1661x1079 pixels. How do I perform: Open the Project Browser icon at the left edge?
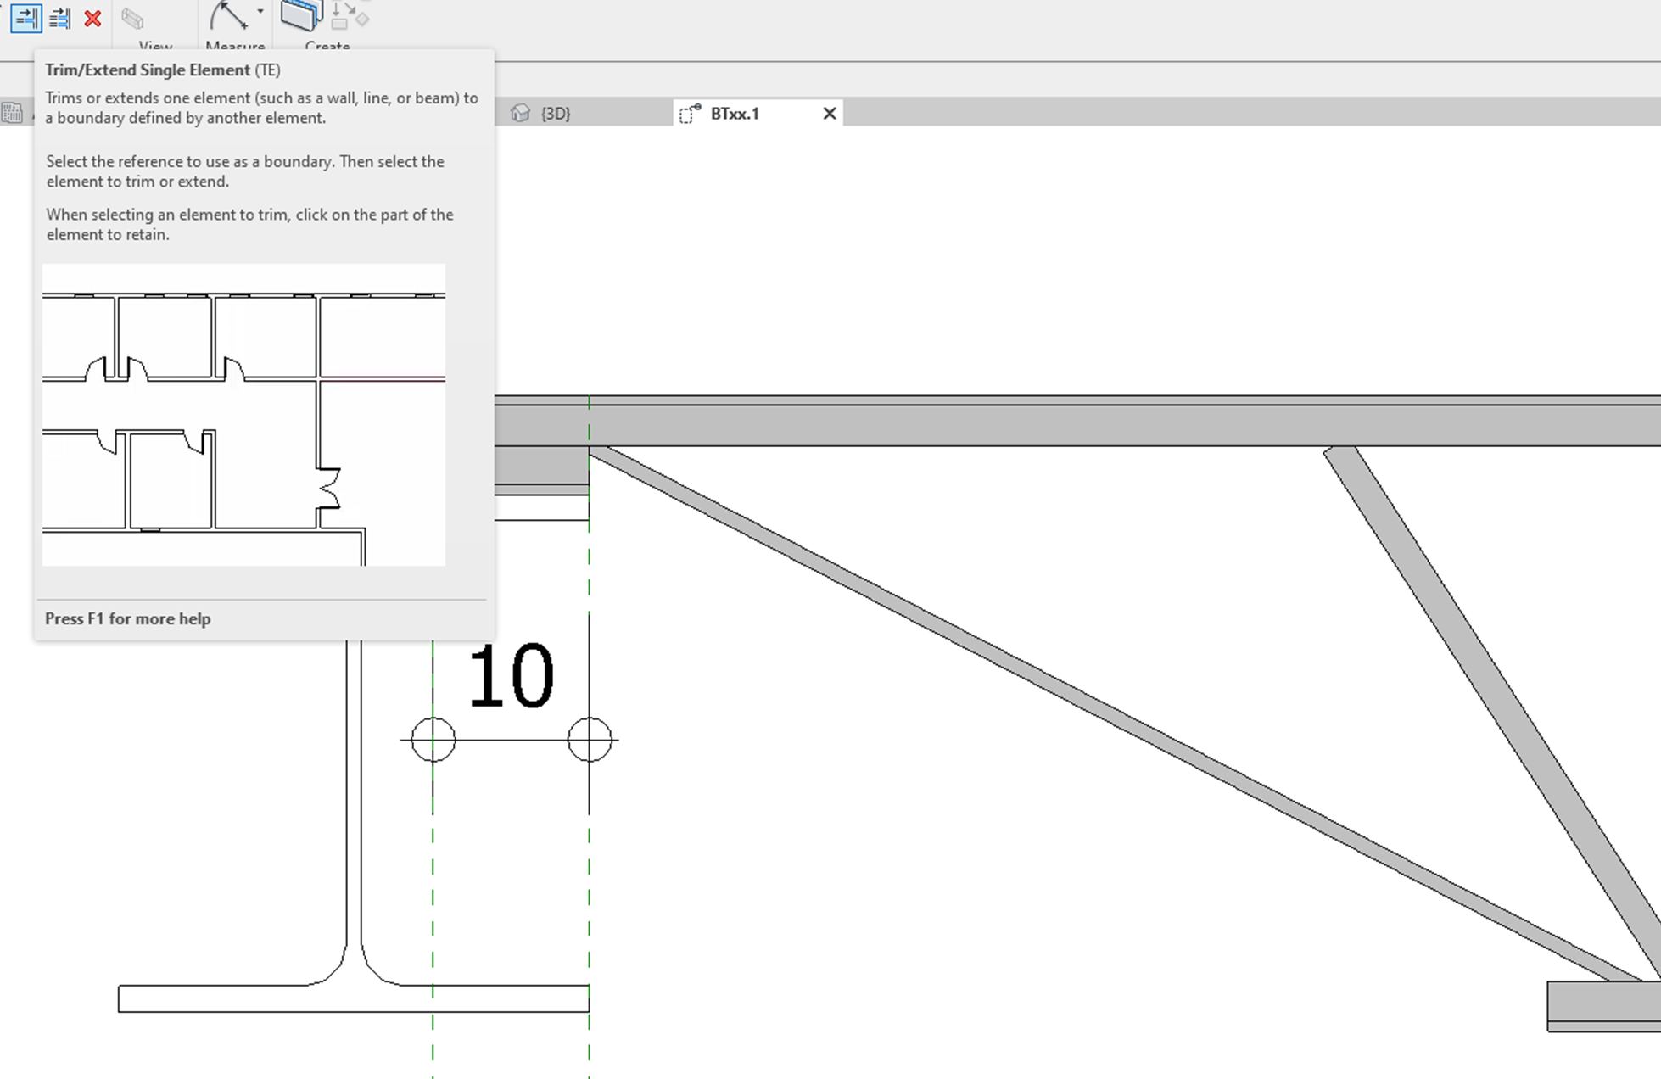(12, 113)
